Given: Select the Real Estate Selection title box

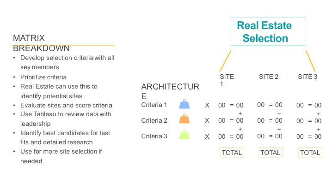Looking at the screenshot, I should (x=268, y=32).
